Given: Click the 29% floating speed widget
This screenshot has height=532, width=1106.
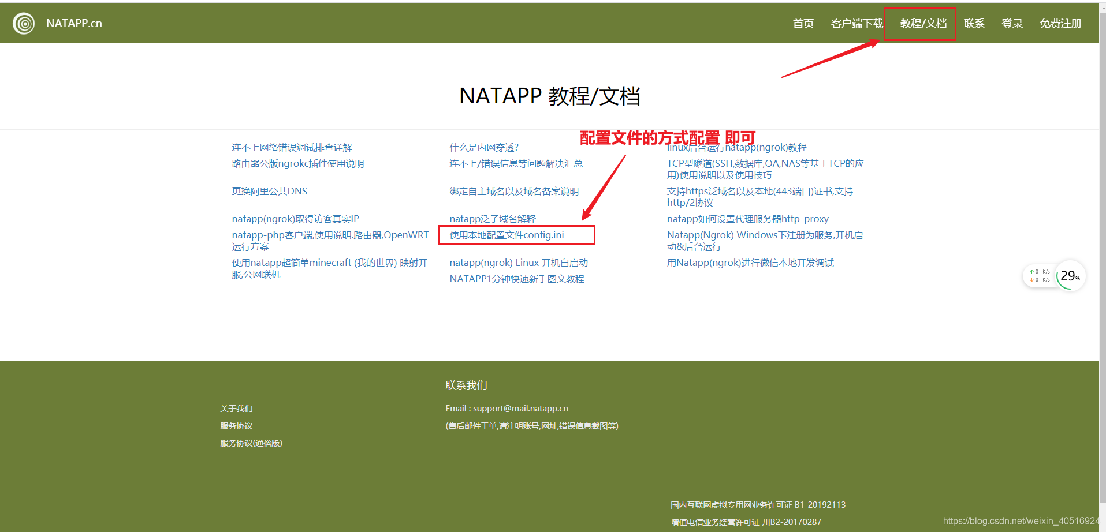Looking at the screenshot, I should pyautogui.click(x=1070, y=276).
